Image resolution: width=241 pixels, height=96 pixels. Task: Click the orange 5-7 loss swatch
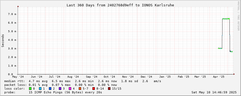tap(80, 89)
